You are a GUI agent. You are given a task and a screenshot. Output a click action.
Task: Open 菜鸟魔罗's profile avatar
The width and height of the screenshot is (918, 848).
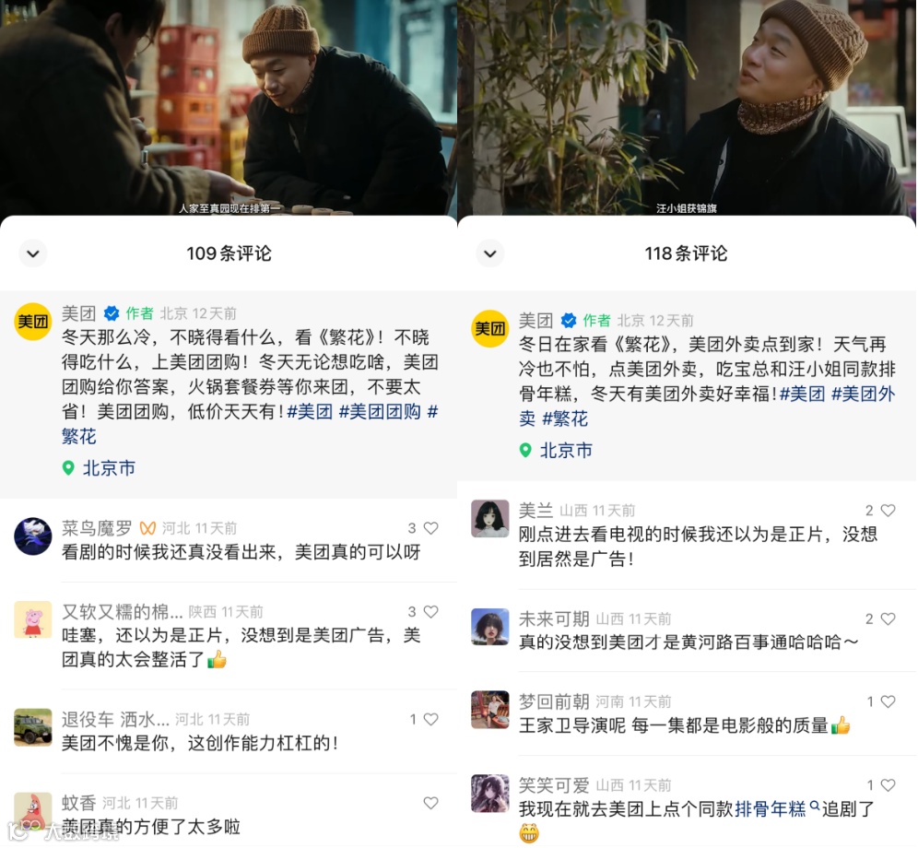(x=33, y=536)
